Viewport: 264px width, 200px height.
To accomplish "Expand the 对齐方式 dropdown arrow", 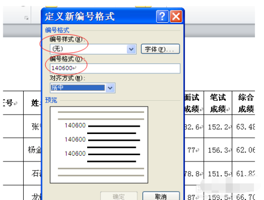I will 110,88.
